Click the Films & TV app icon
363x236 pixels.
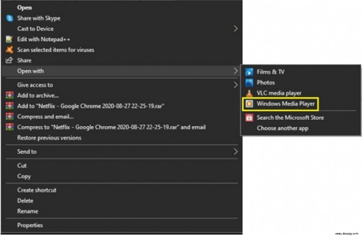coord(249,72)
